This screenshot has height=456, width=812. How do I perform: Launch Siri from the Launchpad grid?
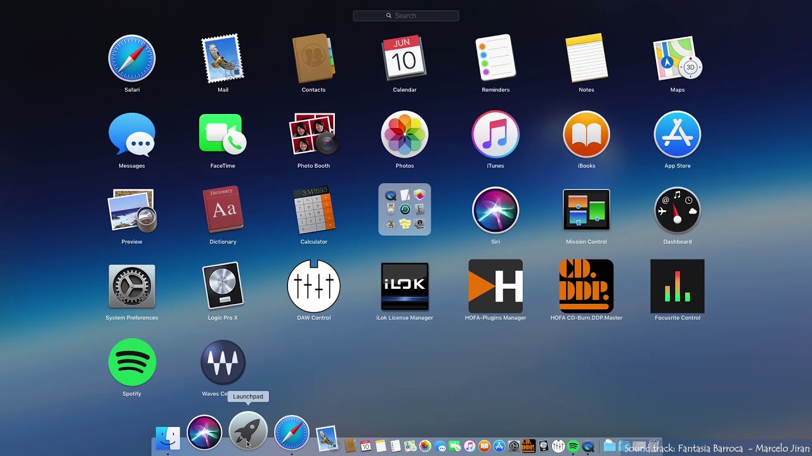(495, 210)
